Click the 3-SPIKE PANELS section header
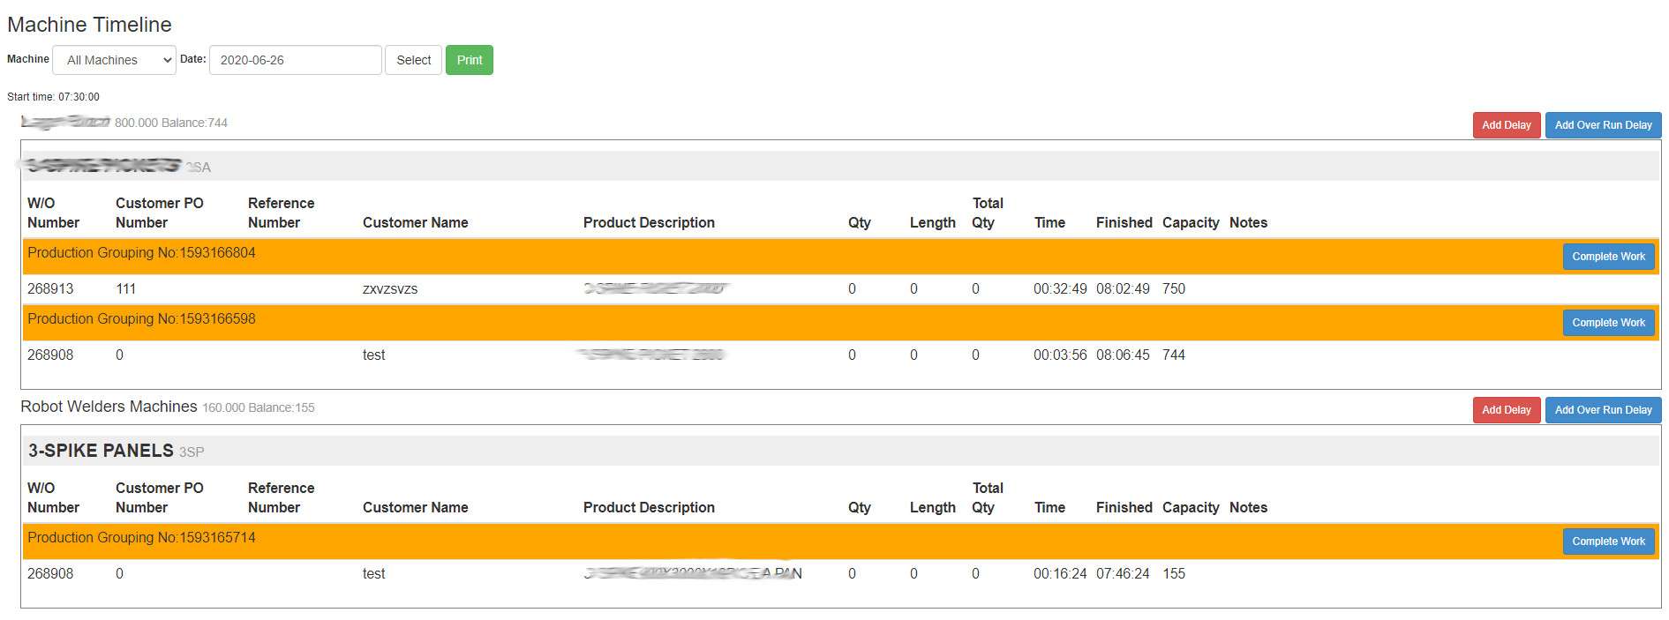This screenshot has height=620, width=1669. coord(101,451)
